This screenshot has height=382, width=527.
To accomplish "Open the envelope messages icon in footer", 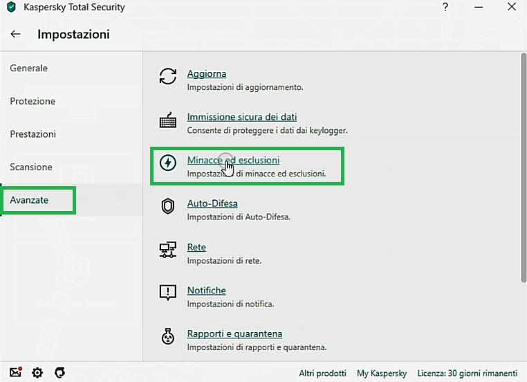I will point(15,372).
